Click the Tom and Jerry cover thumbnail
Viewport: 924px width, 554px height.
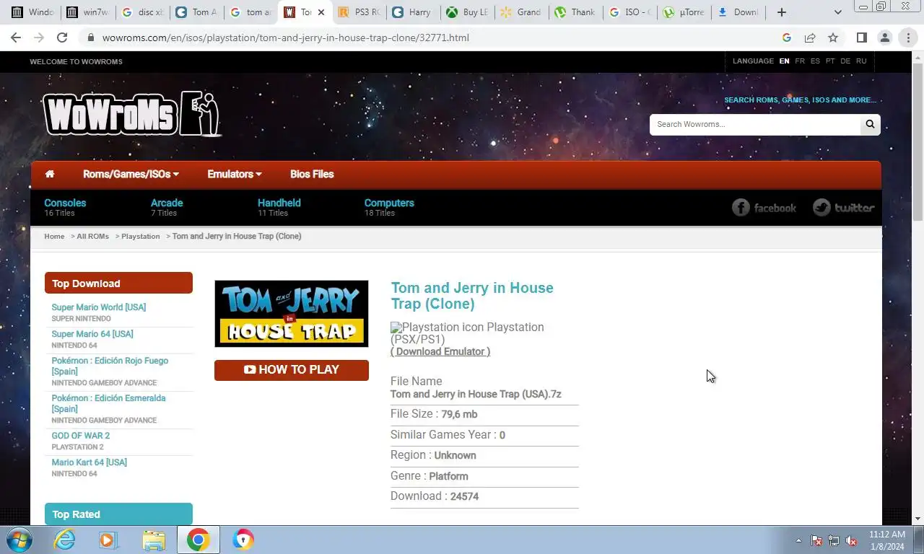click(x=292, y=314)
